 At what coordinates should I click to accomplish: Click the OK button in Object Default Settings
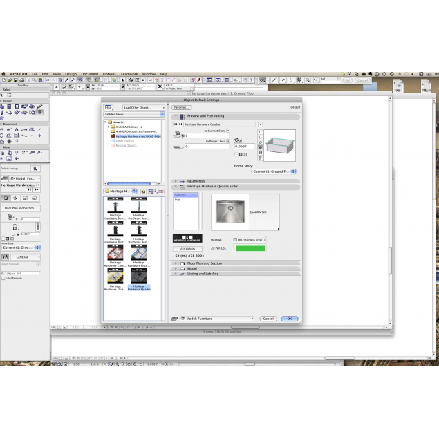point(290,319)
